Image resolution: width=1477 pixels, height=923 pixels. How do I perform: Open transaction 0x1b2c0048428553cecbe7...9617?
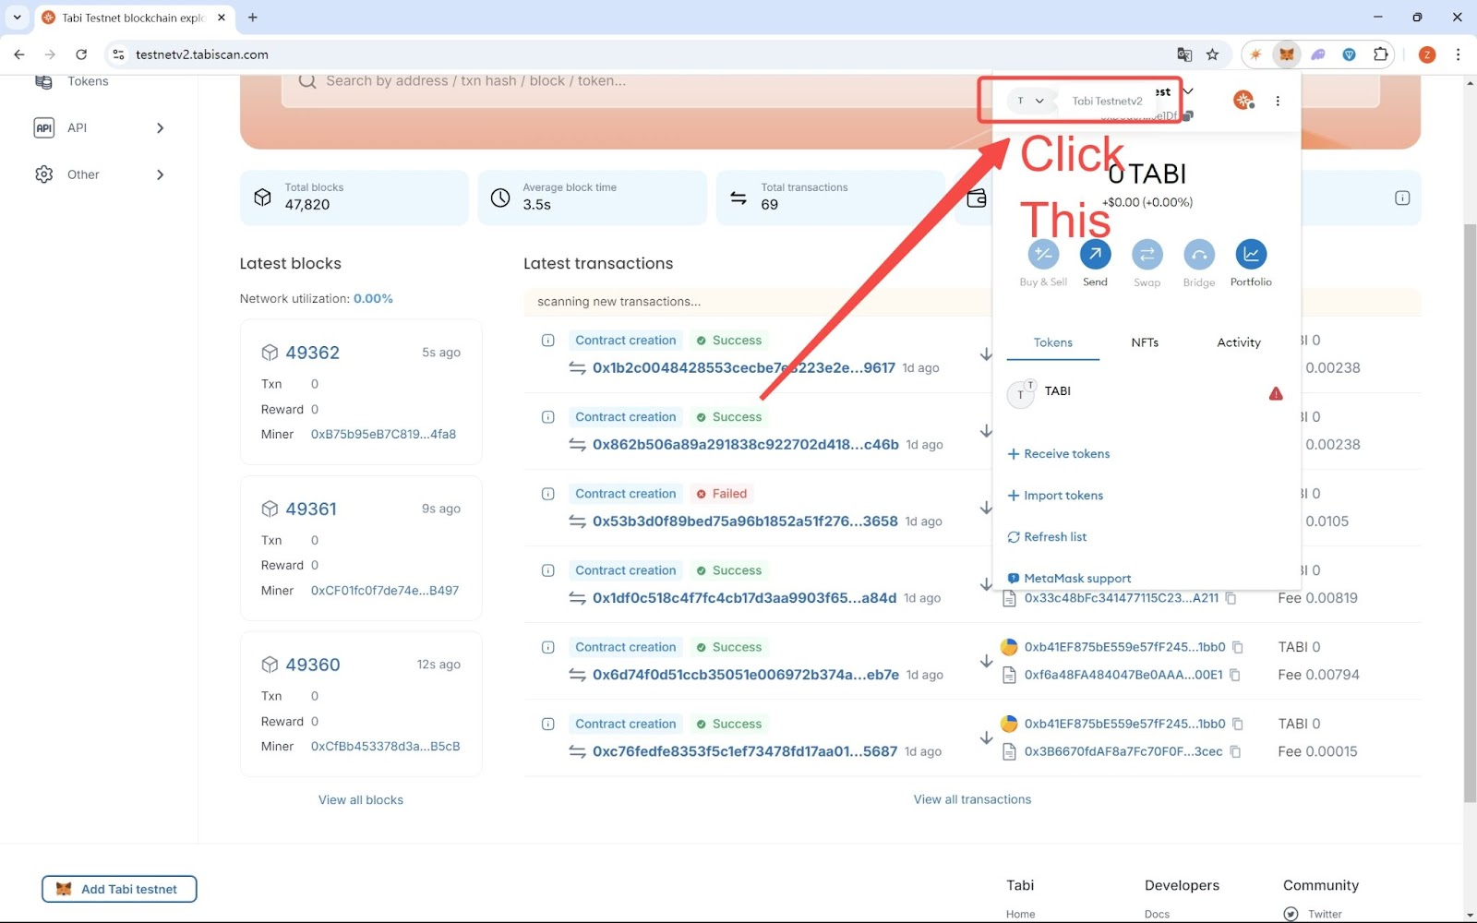click(x=744, y=367)
